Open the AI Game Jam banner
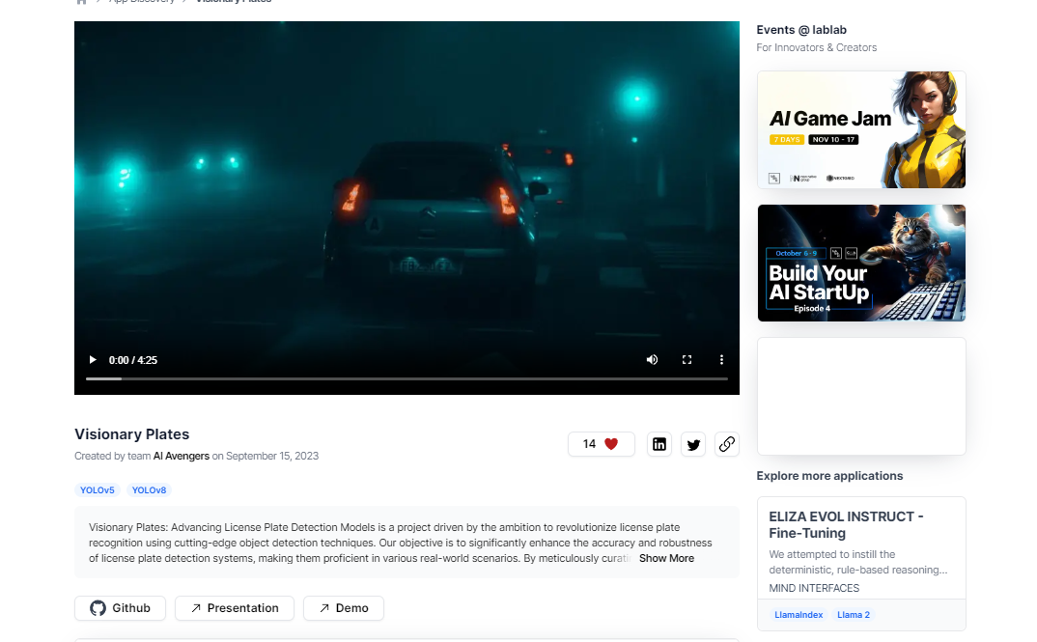 861,129
